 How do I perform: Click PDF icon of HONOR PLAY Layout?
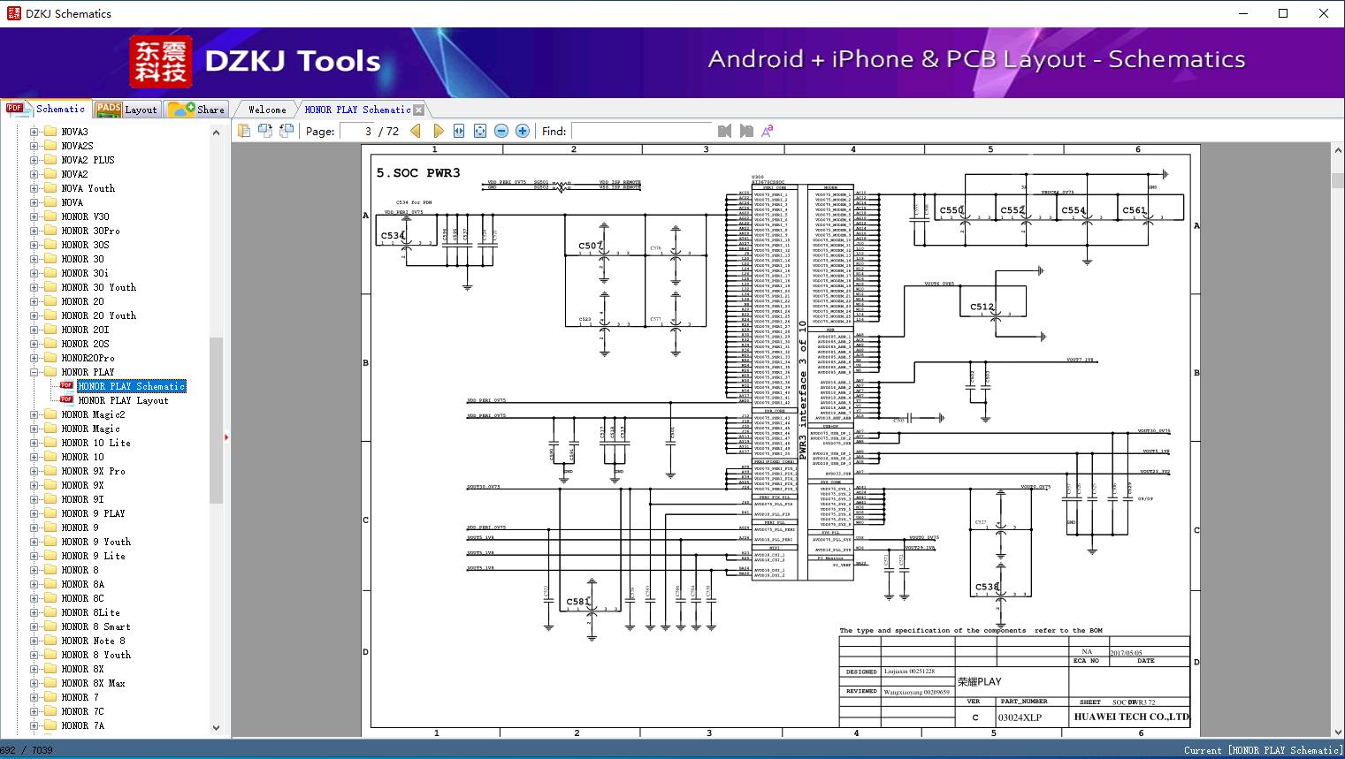67,400
